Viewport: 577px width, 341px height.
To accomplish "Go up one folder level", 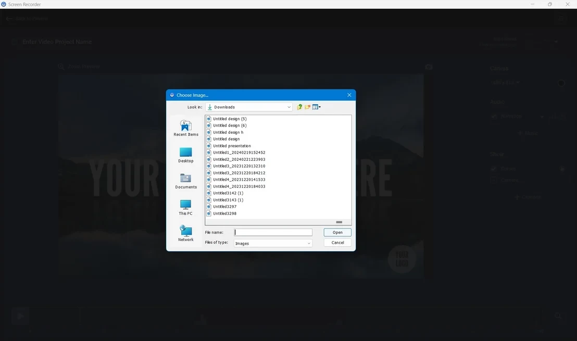I will click(299, 107).
